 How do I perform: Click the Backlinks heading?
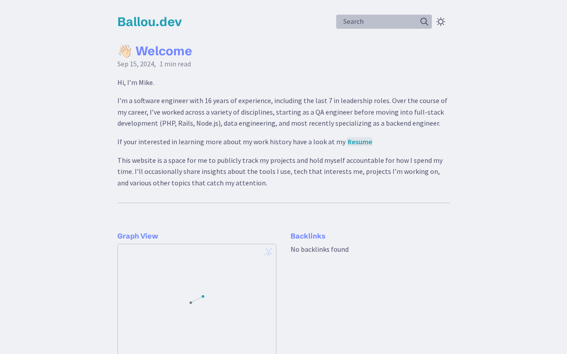click(x=308, y=236)
